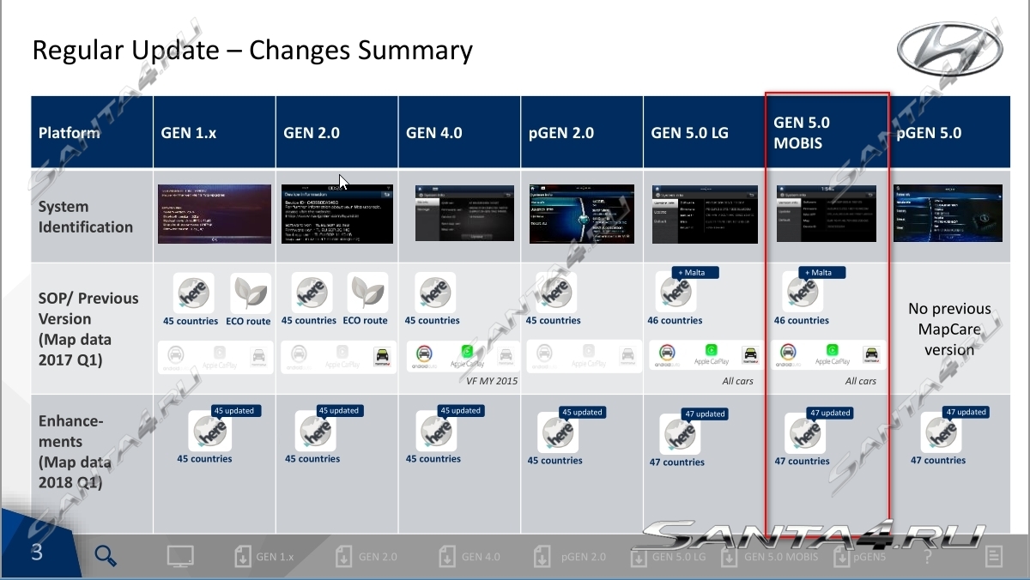Image resolution: width=1030 pixels, height=580 pixels.
Task: Click the question mark help icon in bottom bar
Action: [x=927, y=557]
